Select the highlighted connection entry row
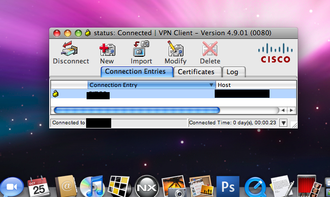The image size is (330, 197). pyautogui.click(x=173, y=94)
